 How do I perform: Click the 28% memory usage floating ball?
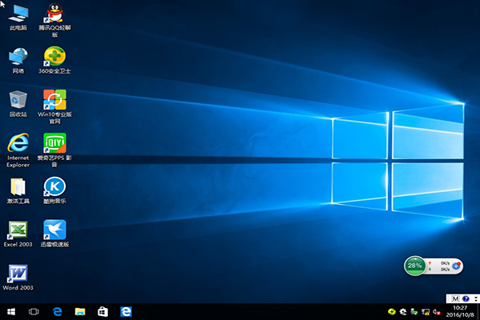click(x=414, y=265)
